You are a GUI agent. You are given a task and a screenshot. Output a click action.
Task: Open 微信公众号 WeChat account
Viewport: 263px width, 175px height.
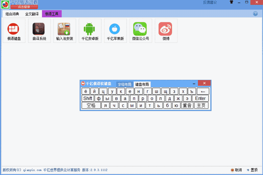coord(141,31)
